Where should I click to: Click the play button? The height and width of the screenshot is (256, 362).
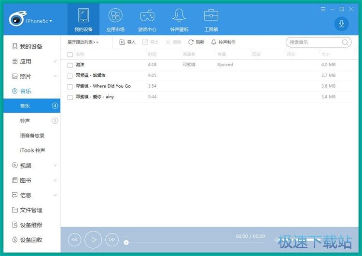[93, 240]
